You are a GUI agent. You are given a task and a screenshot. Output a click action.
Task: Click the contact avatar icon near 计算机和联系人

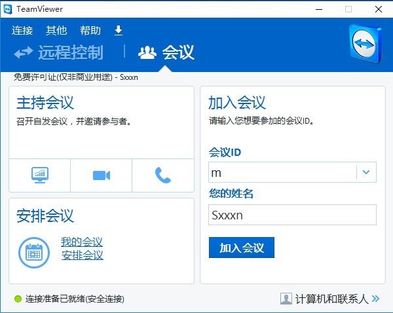coord(286,299)
